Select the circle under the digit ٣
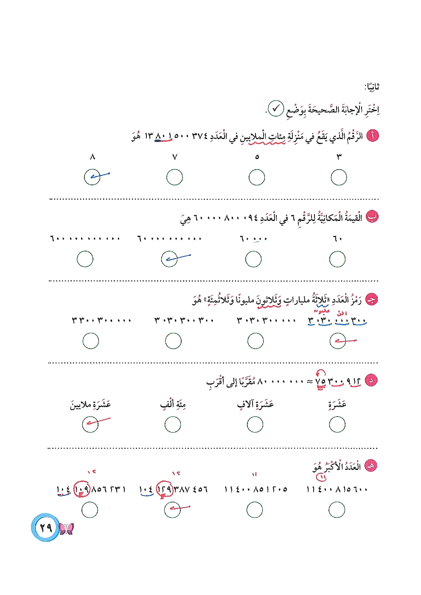 click(339, 177)
